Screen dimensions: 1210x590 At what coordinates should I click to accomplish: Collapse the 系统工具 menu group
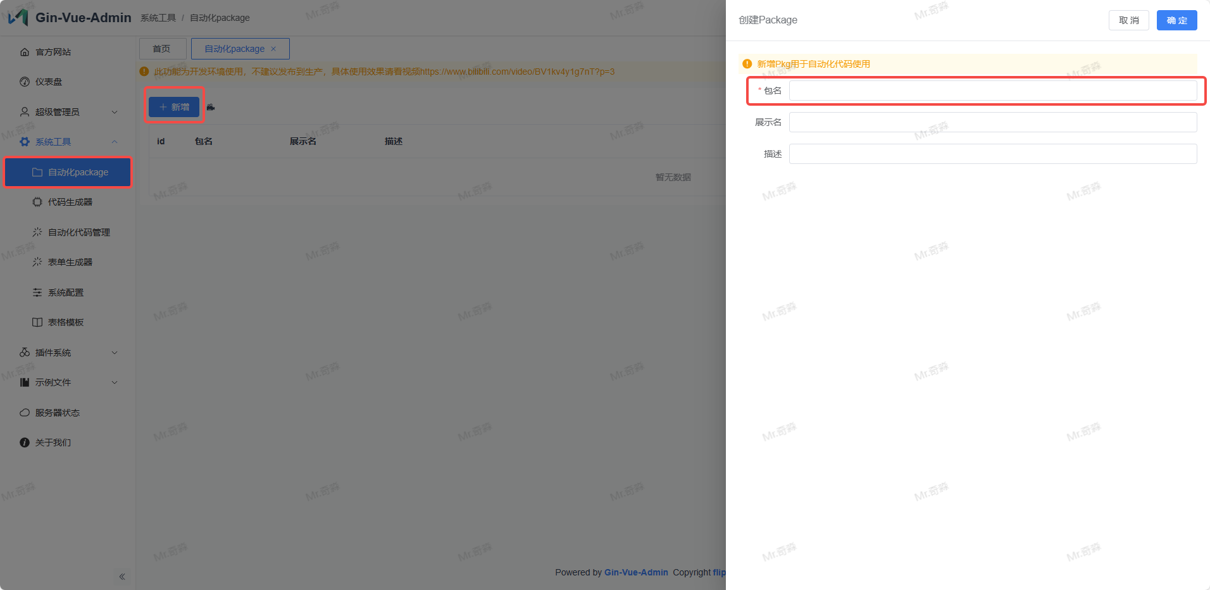(x=68, y=142)
